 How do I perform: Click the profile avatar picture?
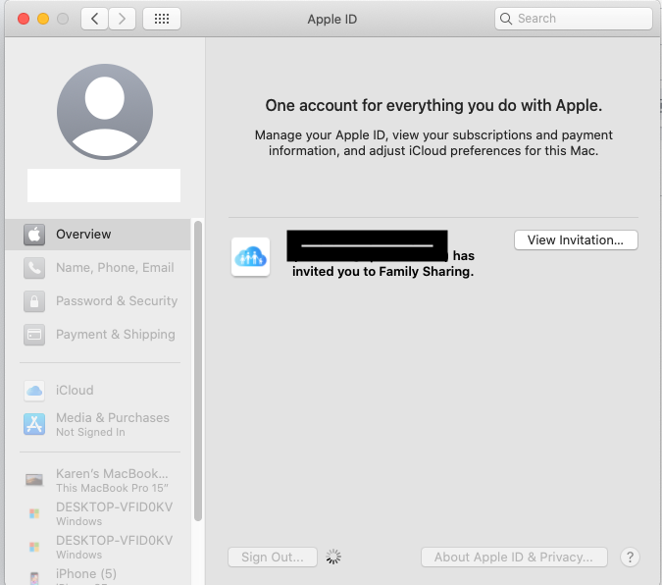(105, 112)
